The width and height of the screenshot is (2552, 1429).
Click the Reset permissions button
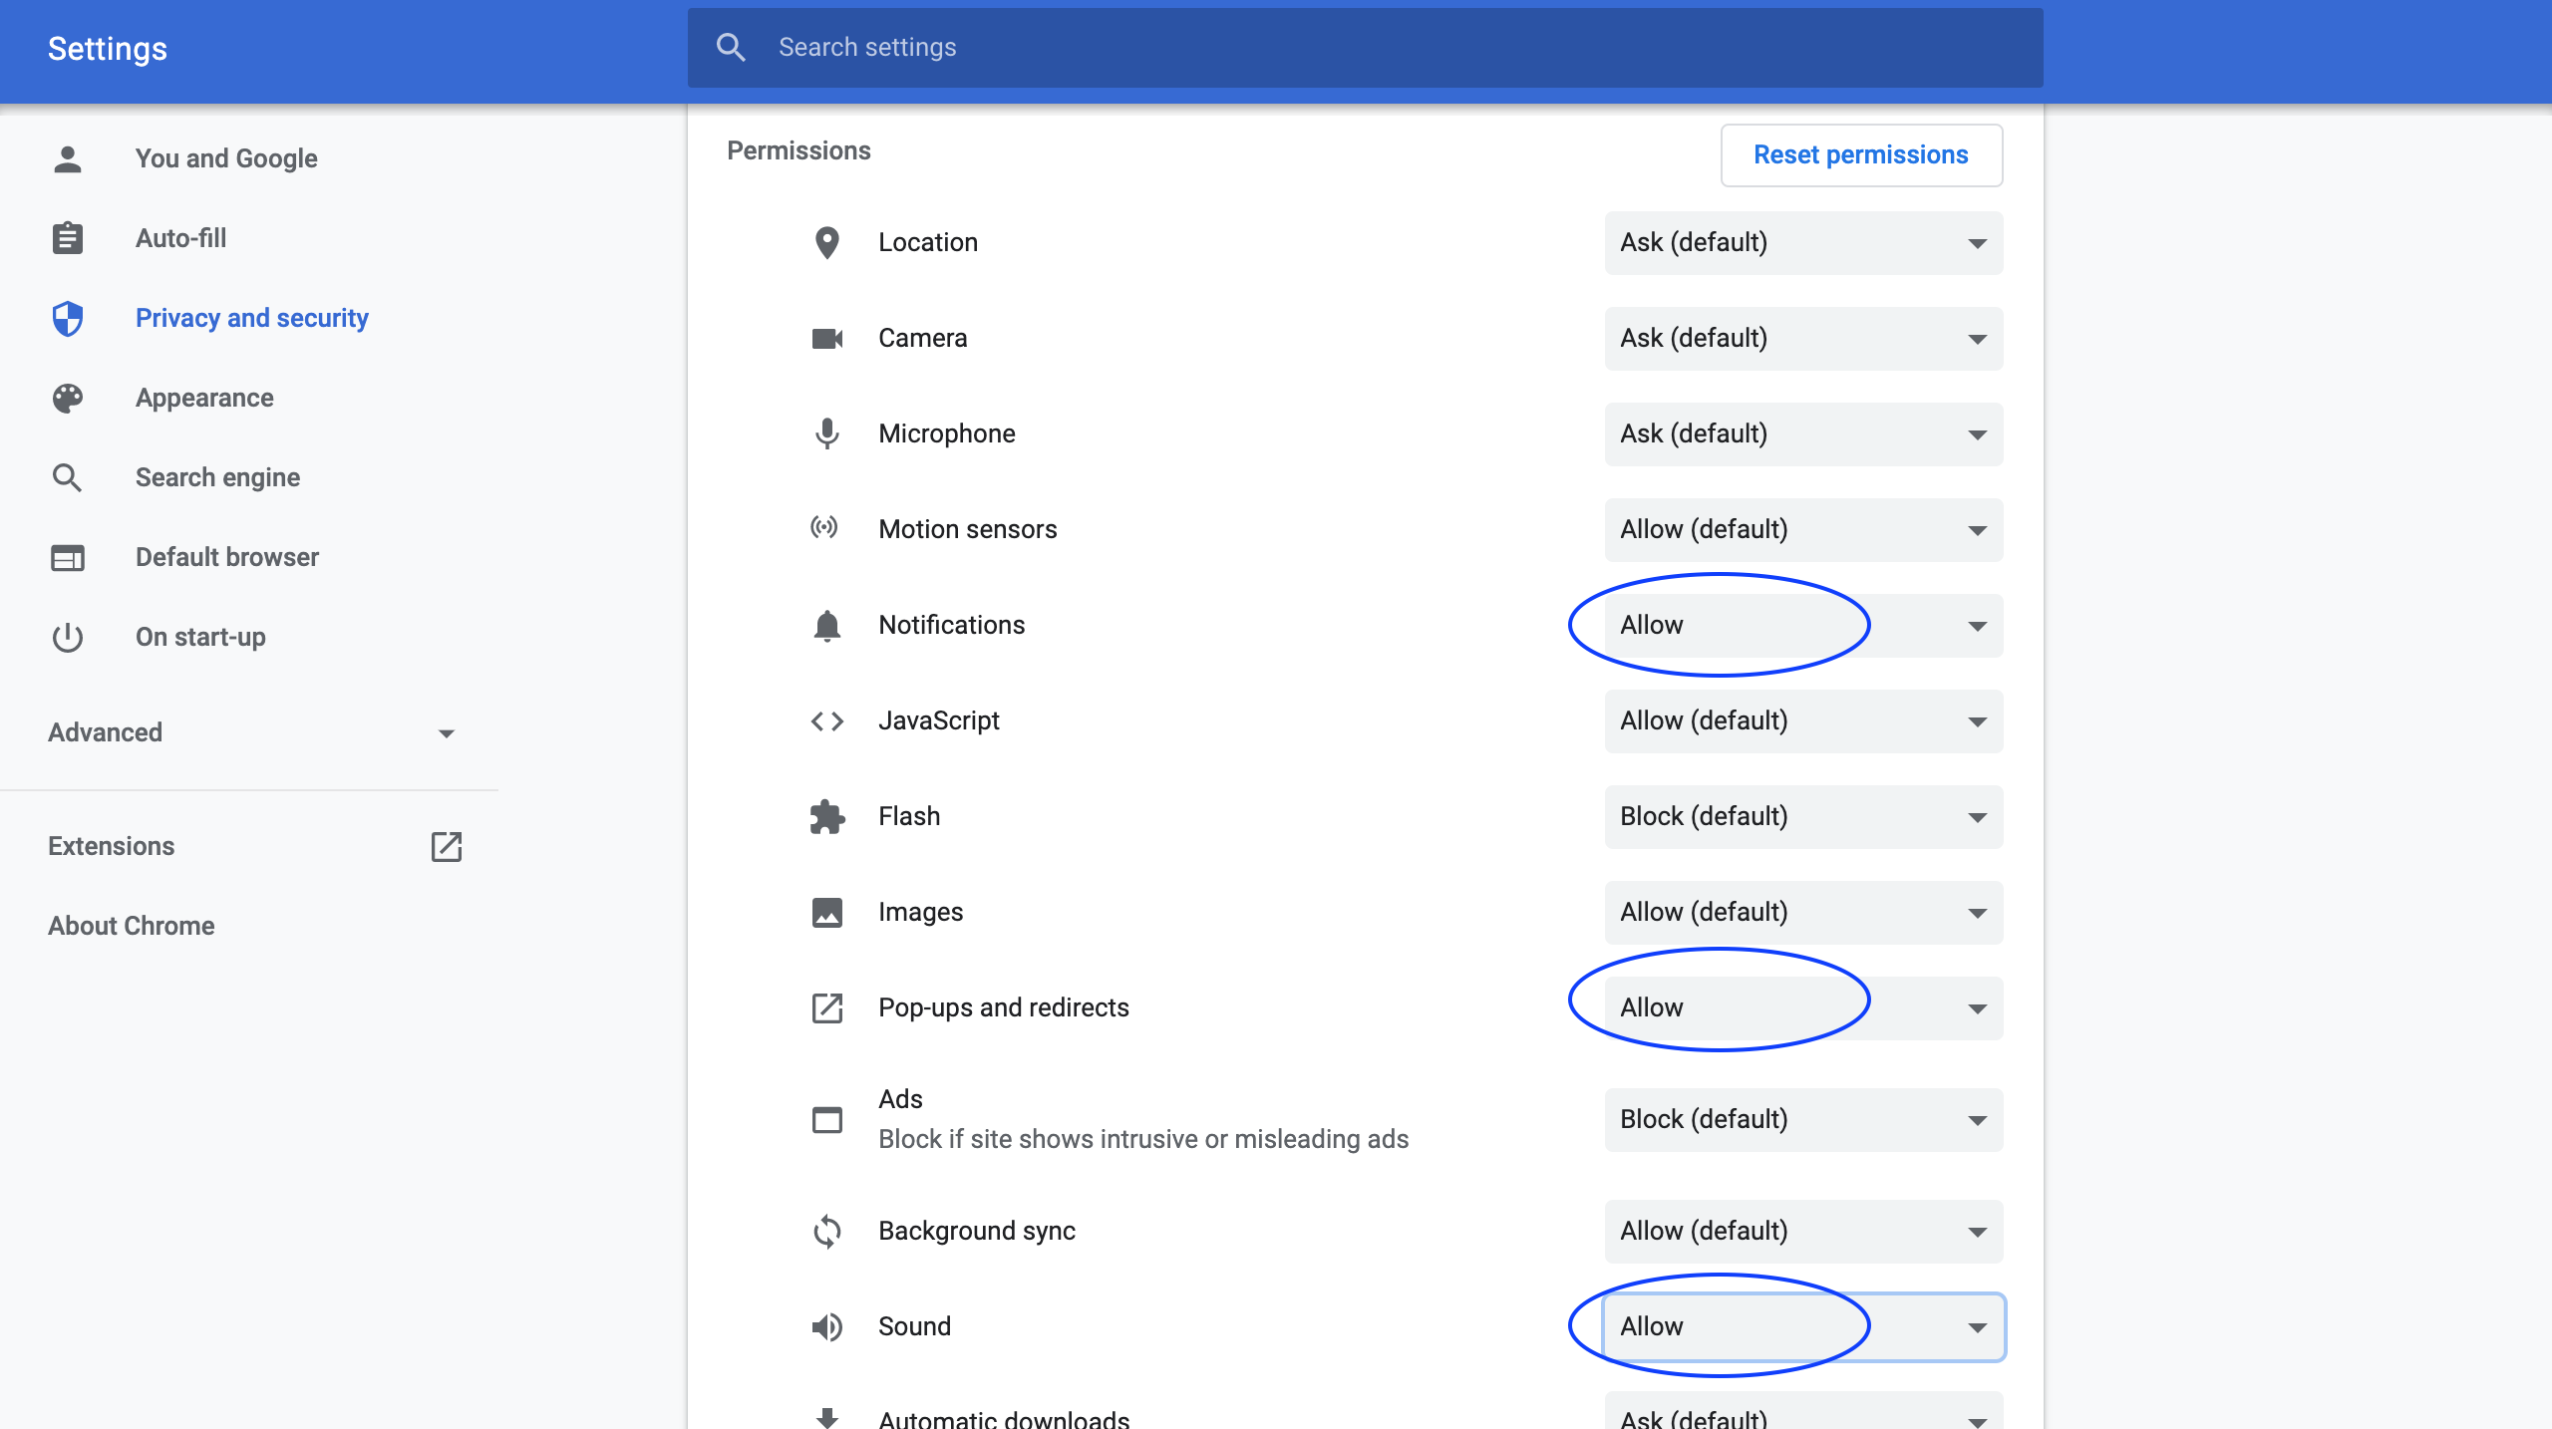point(1860,154)
